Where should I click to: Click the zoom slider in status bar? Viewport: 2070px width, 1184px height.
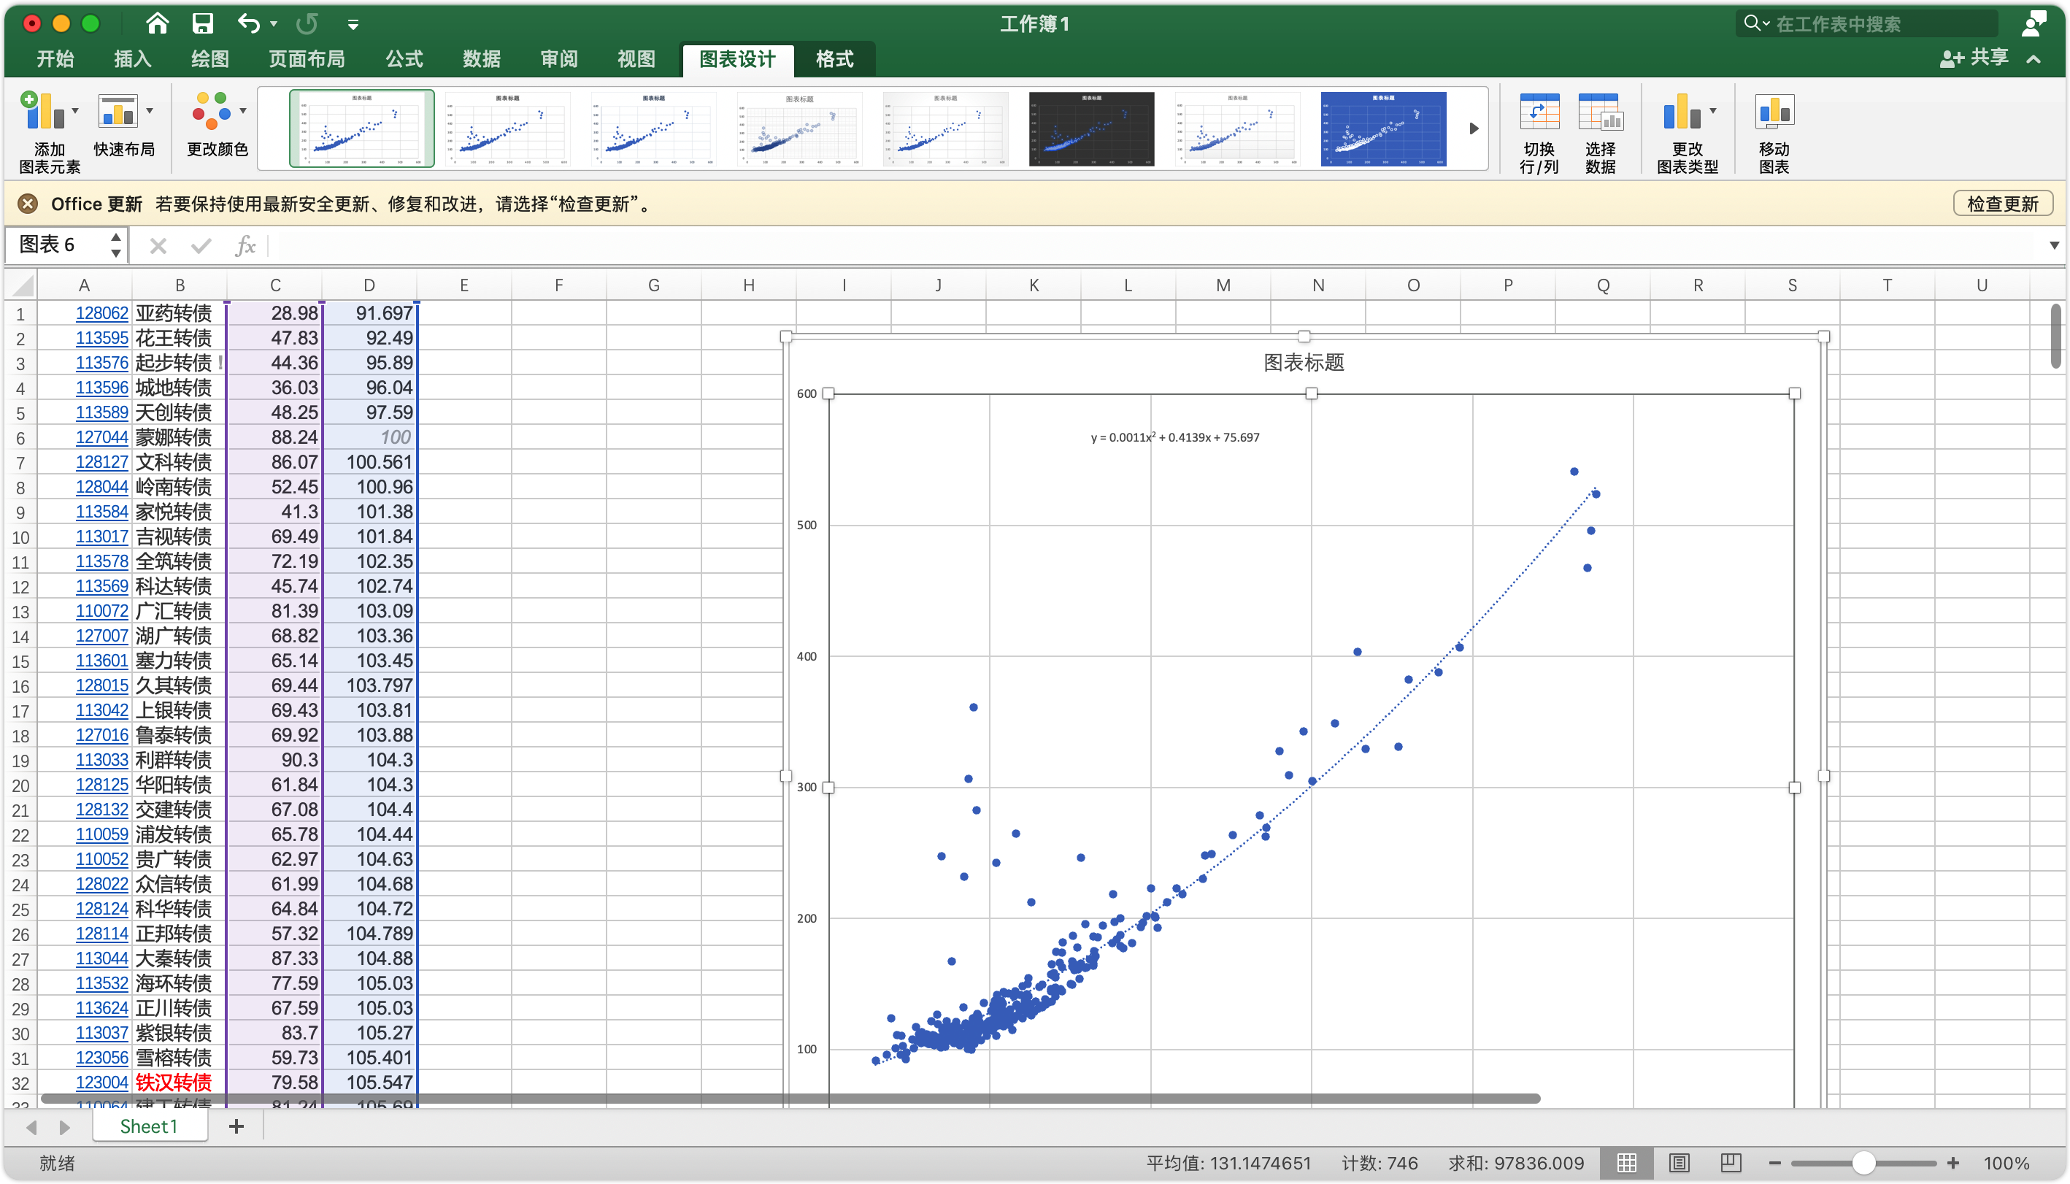(x=1863, y=1163)
